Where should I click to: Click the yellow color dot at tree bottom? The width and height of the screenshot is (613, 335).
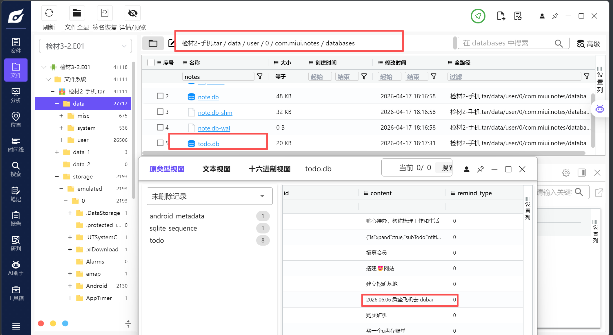click(x=53, y=323)
